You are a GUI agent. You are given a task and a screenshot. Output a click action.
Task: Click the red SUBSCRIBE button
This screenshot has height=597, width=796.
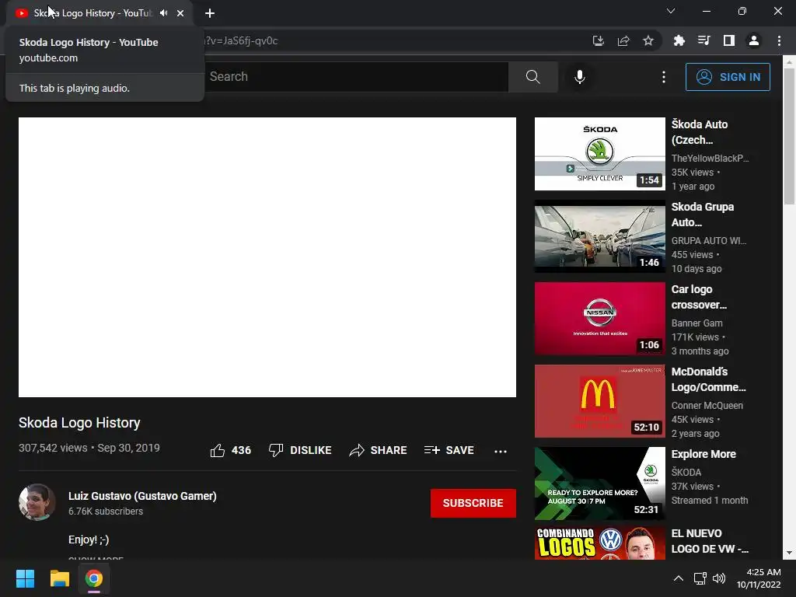[473, 503]
